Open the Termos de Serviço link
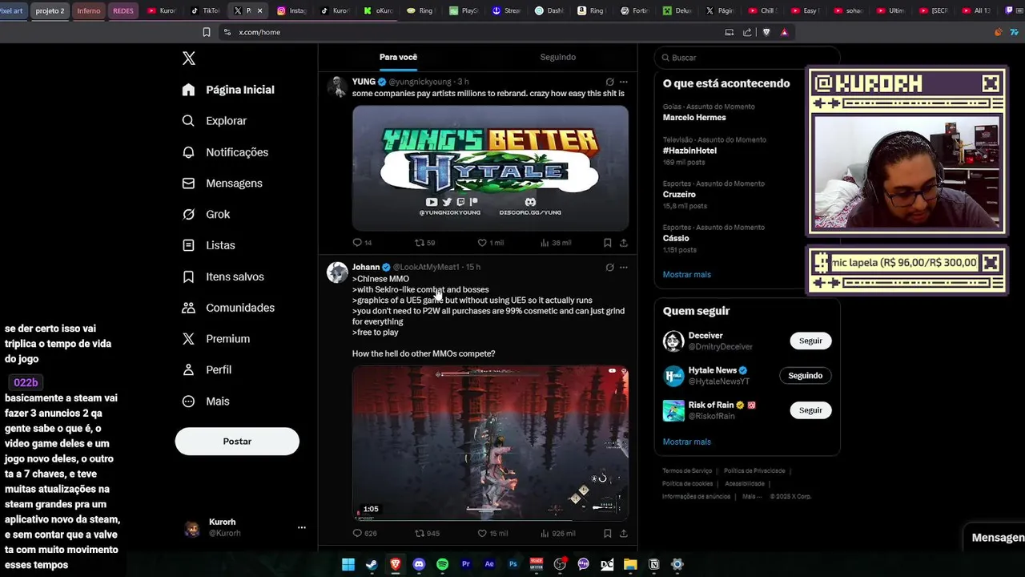The height and width of the screenshot is (577, 1025). click(686, 471)
